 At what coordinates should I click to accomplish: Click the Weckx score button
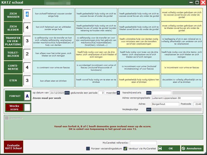[14, 107]
